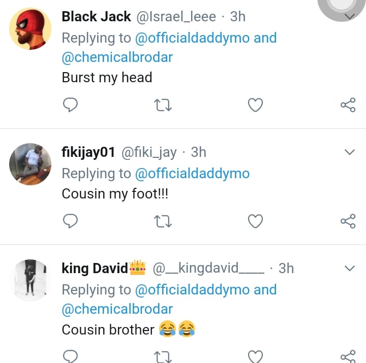
Task: Open options chevron on fikijay01's tweet
Action: click(x=350, y=152)
